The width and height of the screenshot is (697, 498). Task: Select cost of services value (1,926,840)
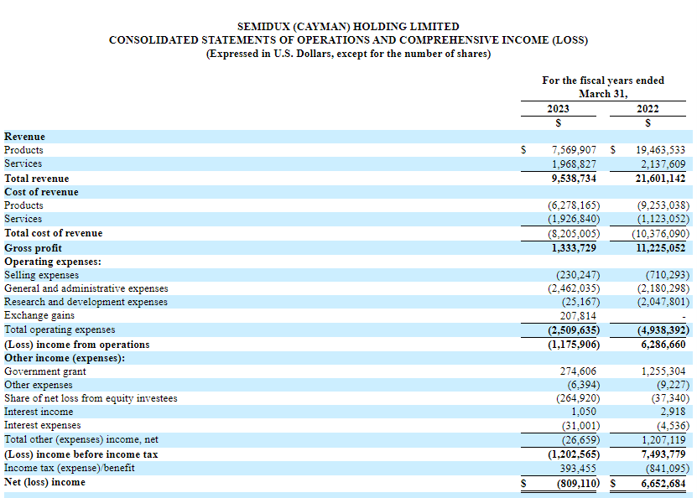pos(574,219)
